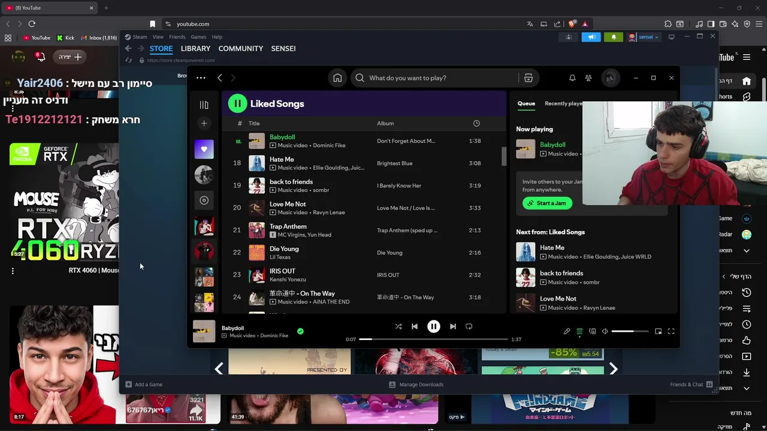Sort by the Title column header

pyautogui.click(x=254, y=123)
